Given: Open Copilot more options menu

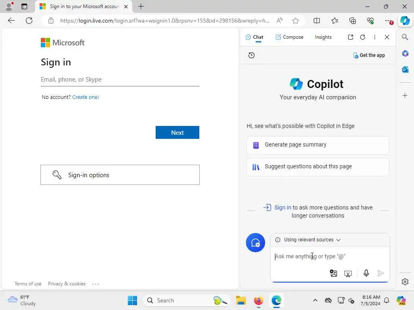Looking at the screenshot, I should click(x=375, y=37).
